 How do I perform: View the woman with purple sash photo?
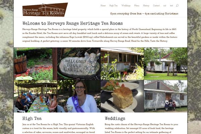(79, 96)
